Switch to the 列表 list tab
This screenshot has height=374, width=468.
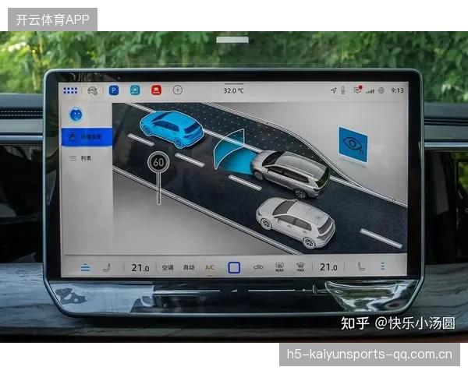tap(80, 158)
